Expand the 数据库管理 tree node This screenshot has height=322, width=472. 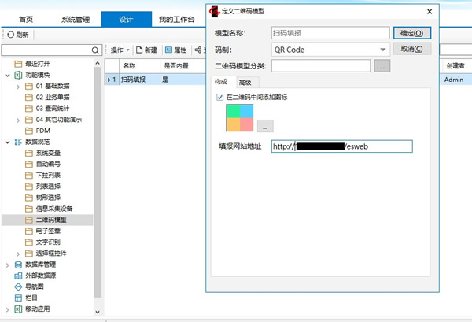coord(8,265)
